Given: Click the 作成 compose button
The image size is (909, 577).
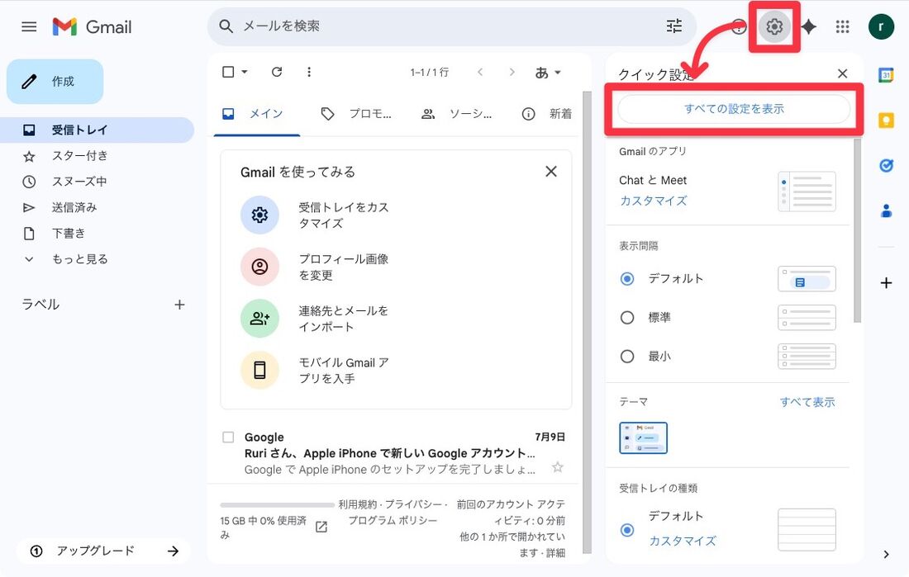Looking at the screenshot, I should (x=55, y=82).
